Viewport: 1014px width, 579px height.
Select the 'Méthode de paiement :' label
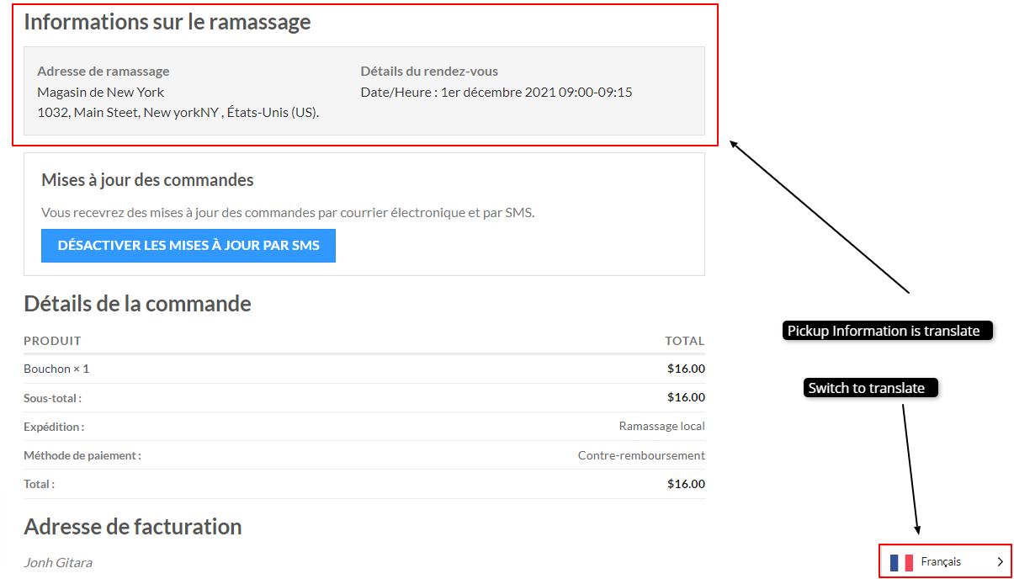[x=82, y=455]
